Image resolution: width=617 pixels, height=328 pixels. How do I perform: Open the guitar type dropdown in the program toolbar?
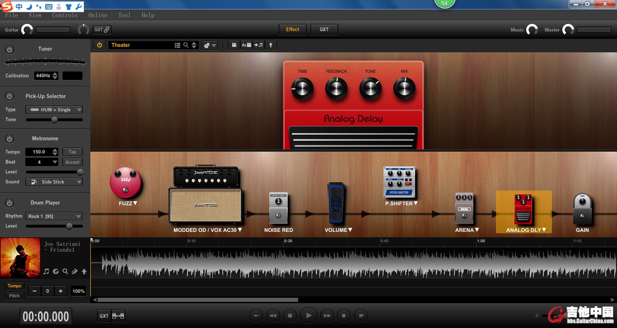click(x=210, y=45)
